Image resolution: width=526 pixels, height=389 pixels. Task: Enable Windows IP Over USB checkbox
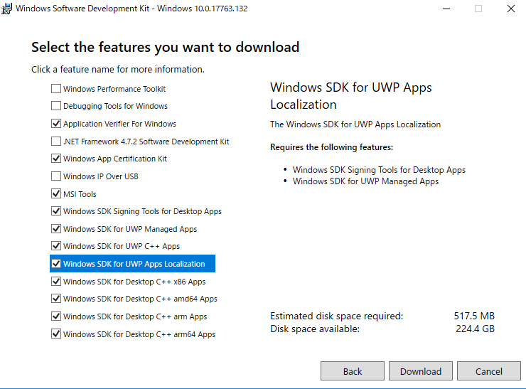[56, 176]
